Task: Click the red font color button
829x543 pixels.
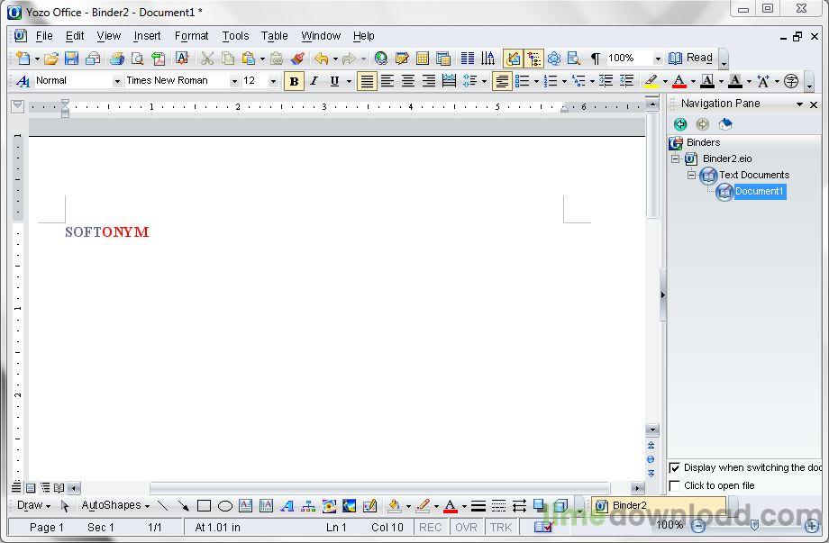Action: pos(680,81)
